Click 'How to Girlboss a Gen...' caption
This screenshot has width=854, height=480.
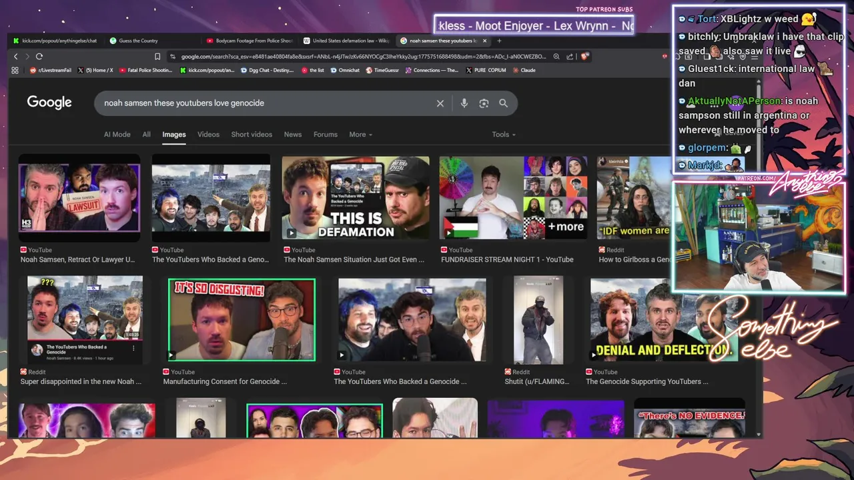tap(635, 260)
